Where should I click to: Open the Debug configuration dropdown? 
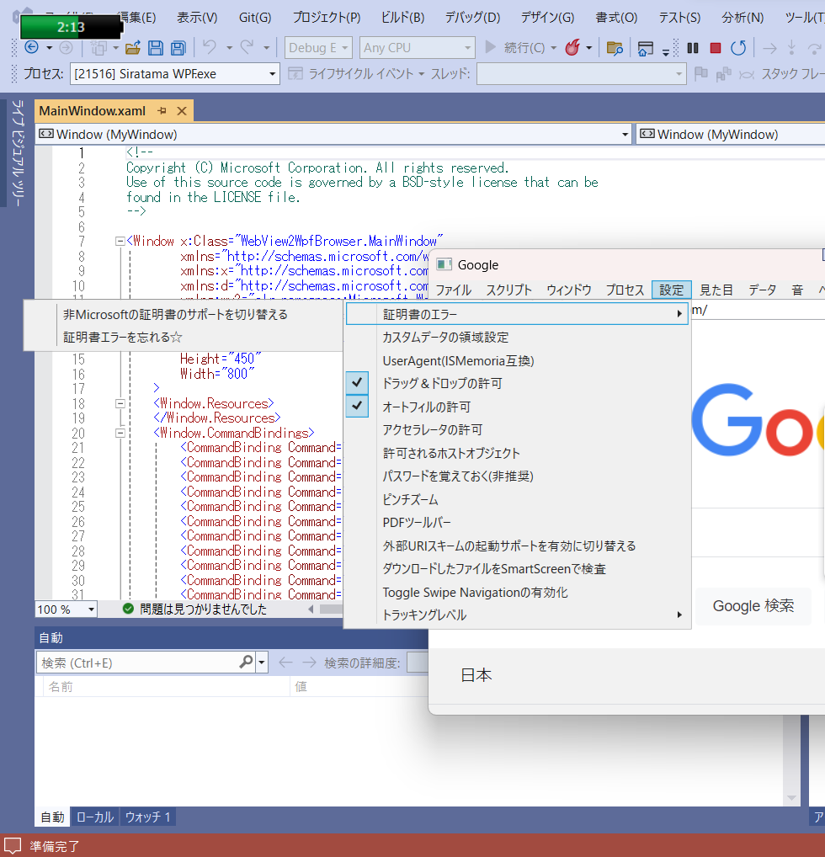[x=318, y=48]
